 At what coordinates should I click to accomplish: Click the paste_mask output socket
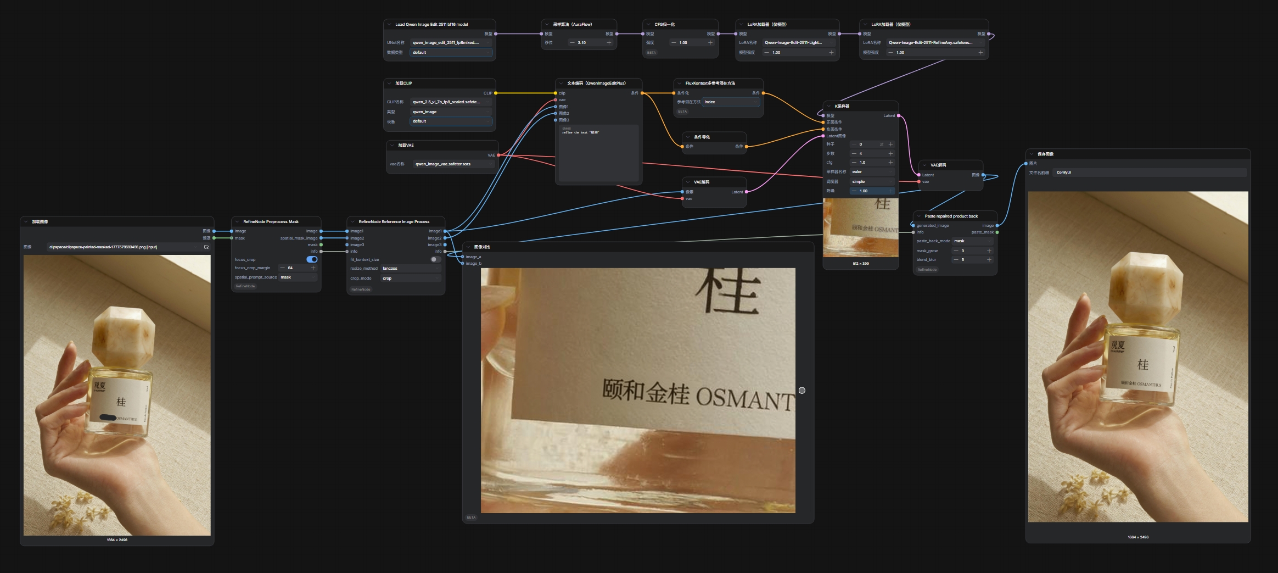point(997,232)
